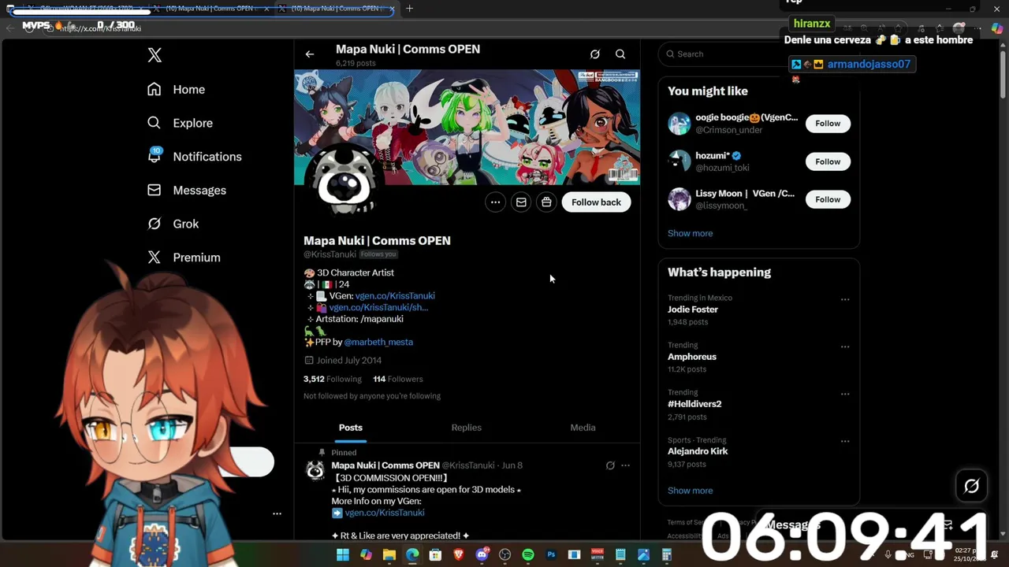Viewport: 1009px width, 567px height.
Task: Open the Jodie Foster trending topic
Action: 693,309
